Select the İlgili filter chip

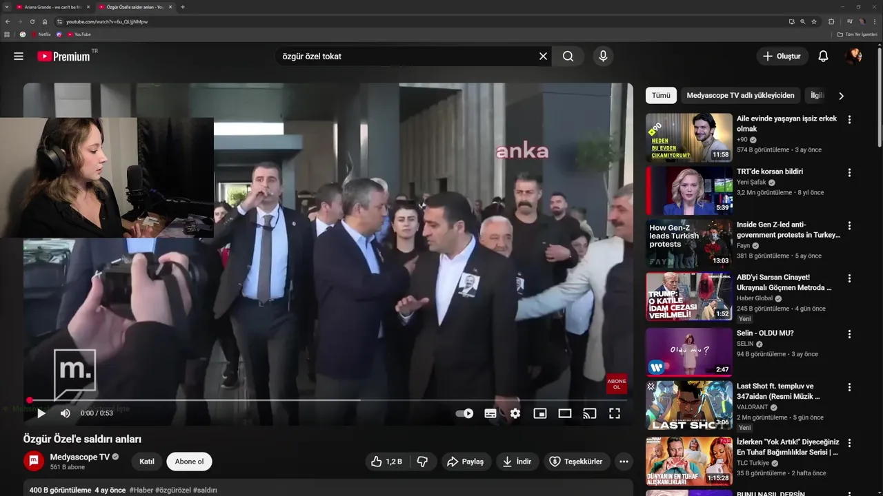tap(817, 96)
